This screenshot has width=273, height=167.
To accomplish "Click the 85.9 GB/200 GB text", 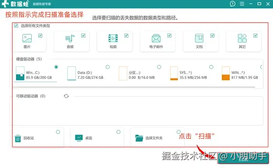I will [x=39, y=78].
